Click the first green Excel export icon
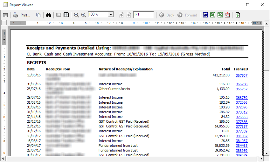Screen dimensions: 270x162 pyautogui.click(x=212, y=15)
